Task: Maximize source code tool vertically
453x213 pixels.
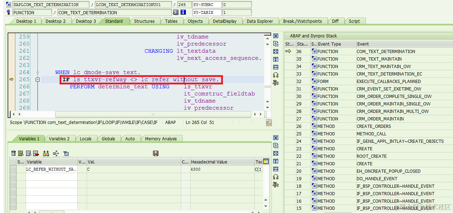Action: point(276,59)
